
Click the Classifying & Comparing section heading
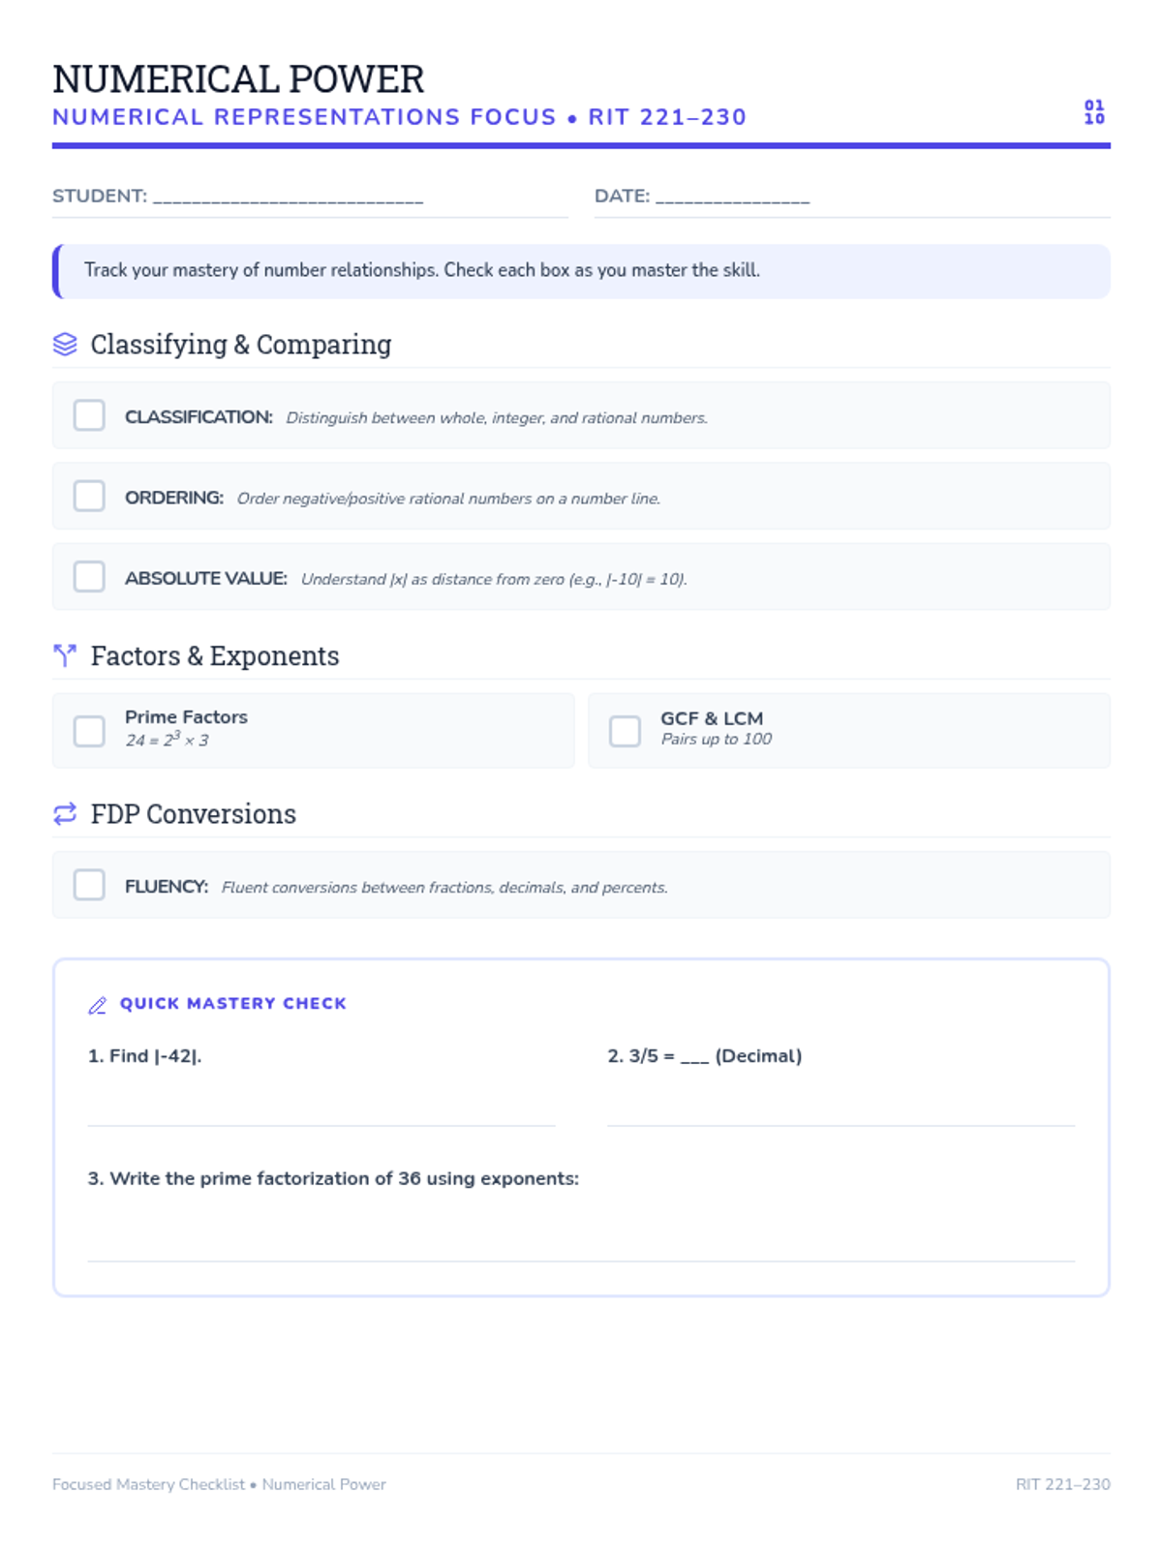(240, 345)
